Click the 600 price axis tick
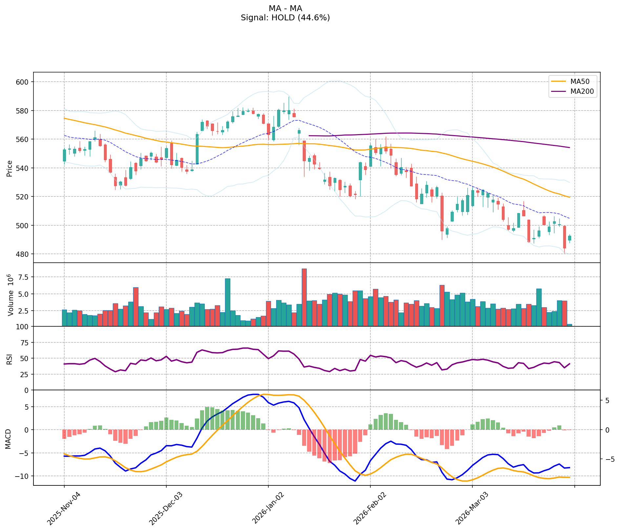The width and height of the screenshot is (620, 531). tap(23, 82)
